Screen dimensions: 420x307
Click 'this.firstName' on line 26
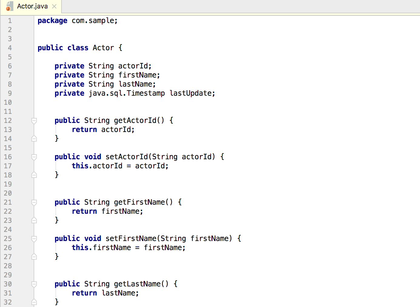[x=101, y=248]
